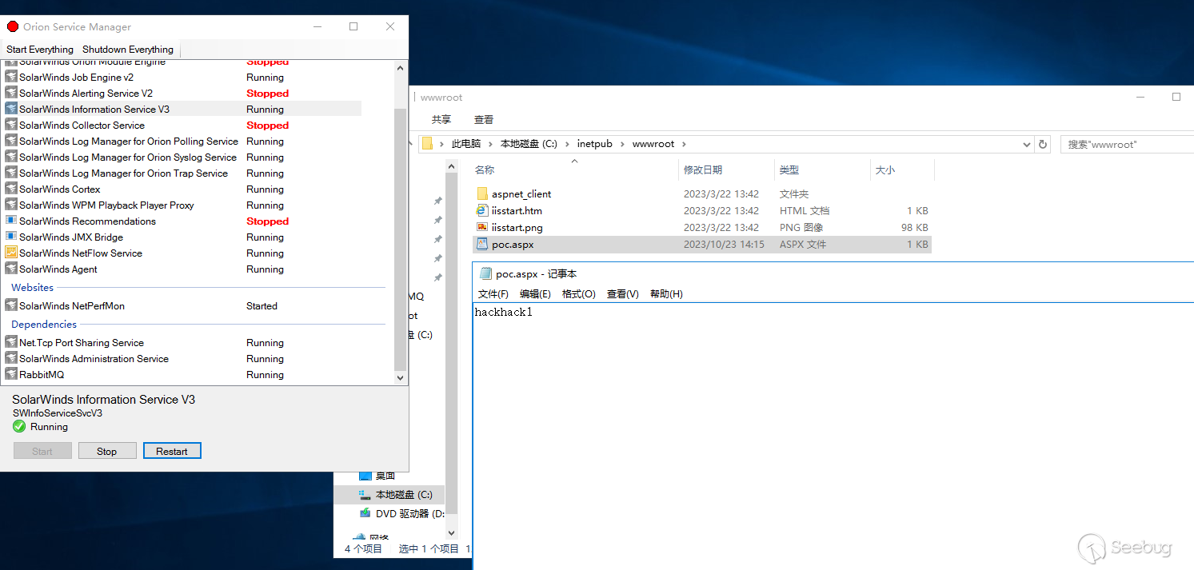Click the poc.aspx file icon

point(481,245)
